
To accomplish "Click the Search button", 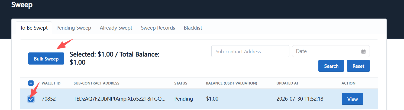I will click(331, 66).
